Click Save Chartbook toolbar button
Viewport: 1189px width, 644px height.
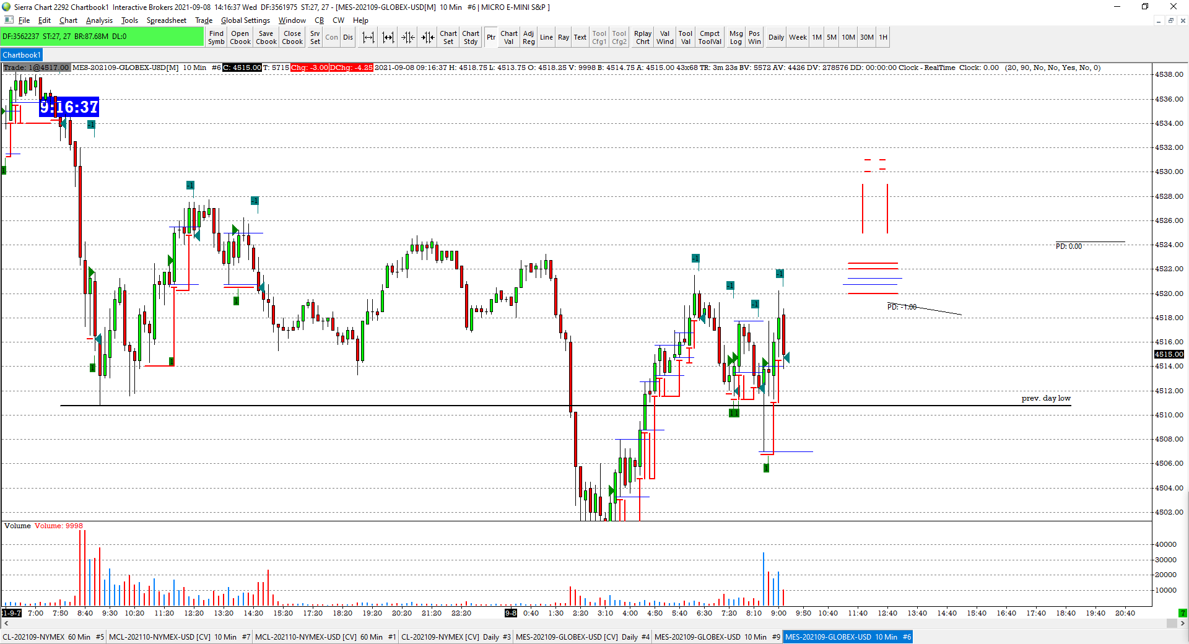(266, 37)
